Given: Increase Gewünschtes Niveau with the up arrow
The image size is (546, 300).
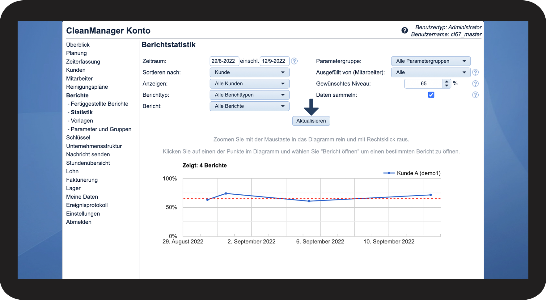Looking at the screenshot, I should [447, 82].
